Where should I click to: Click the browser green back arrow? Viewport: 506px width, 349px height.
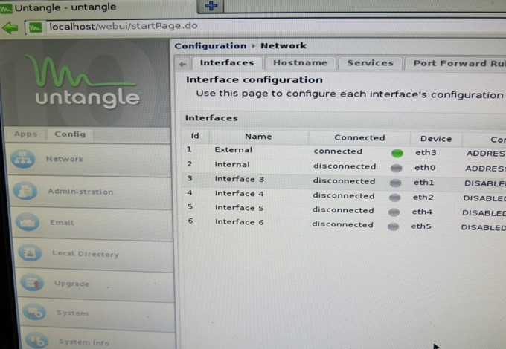[x=10, y=27]
